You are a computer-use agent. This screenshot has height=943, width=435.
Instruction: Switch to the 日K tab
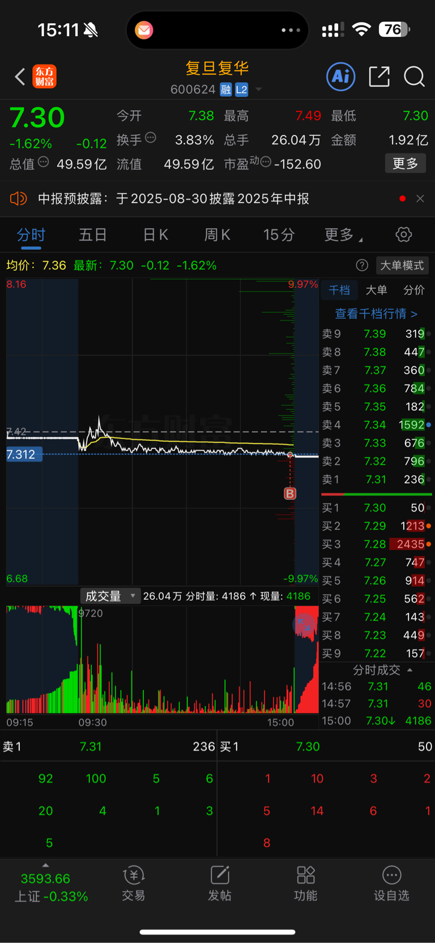[155, 234]
